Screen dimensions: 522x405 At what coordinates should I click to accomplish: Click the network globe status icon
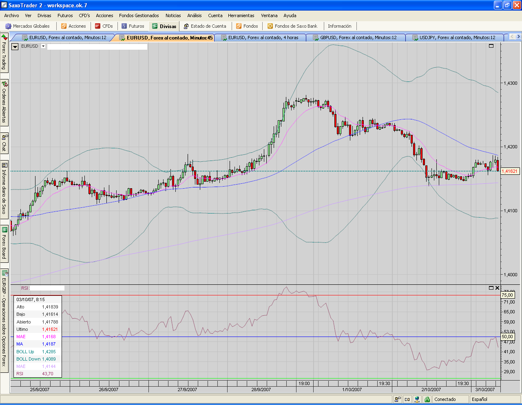click(417, 399)
